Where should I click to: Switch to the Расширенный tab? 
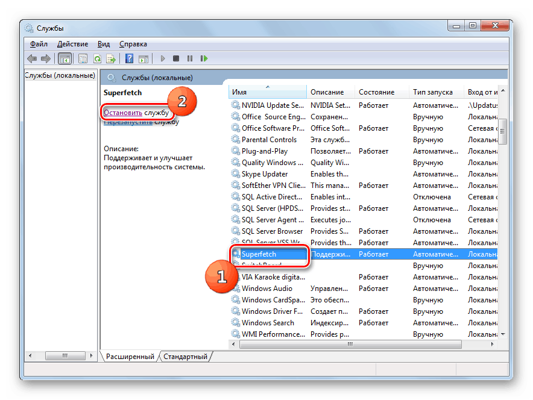pyautogui.click(x=130, y=356)
